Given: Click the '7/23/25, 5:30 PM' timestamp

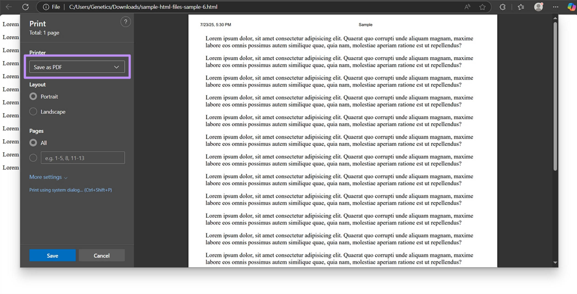Looking at the screenshot, I should click(216, 25).
